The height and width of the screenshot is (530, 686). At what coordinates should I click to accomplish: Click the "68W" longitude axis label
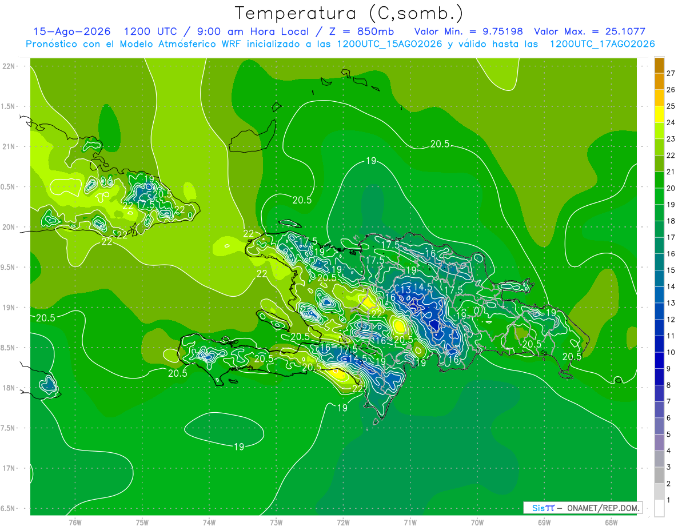[611, 522]
